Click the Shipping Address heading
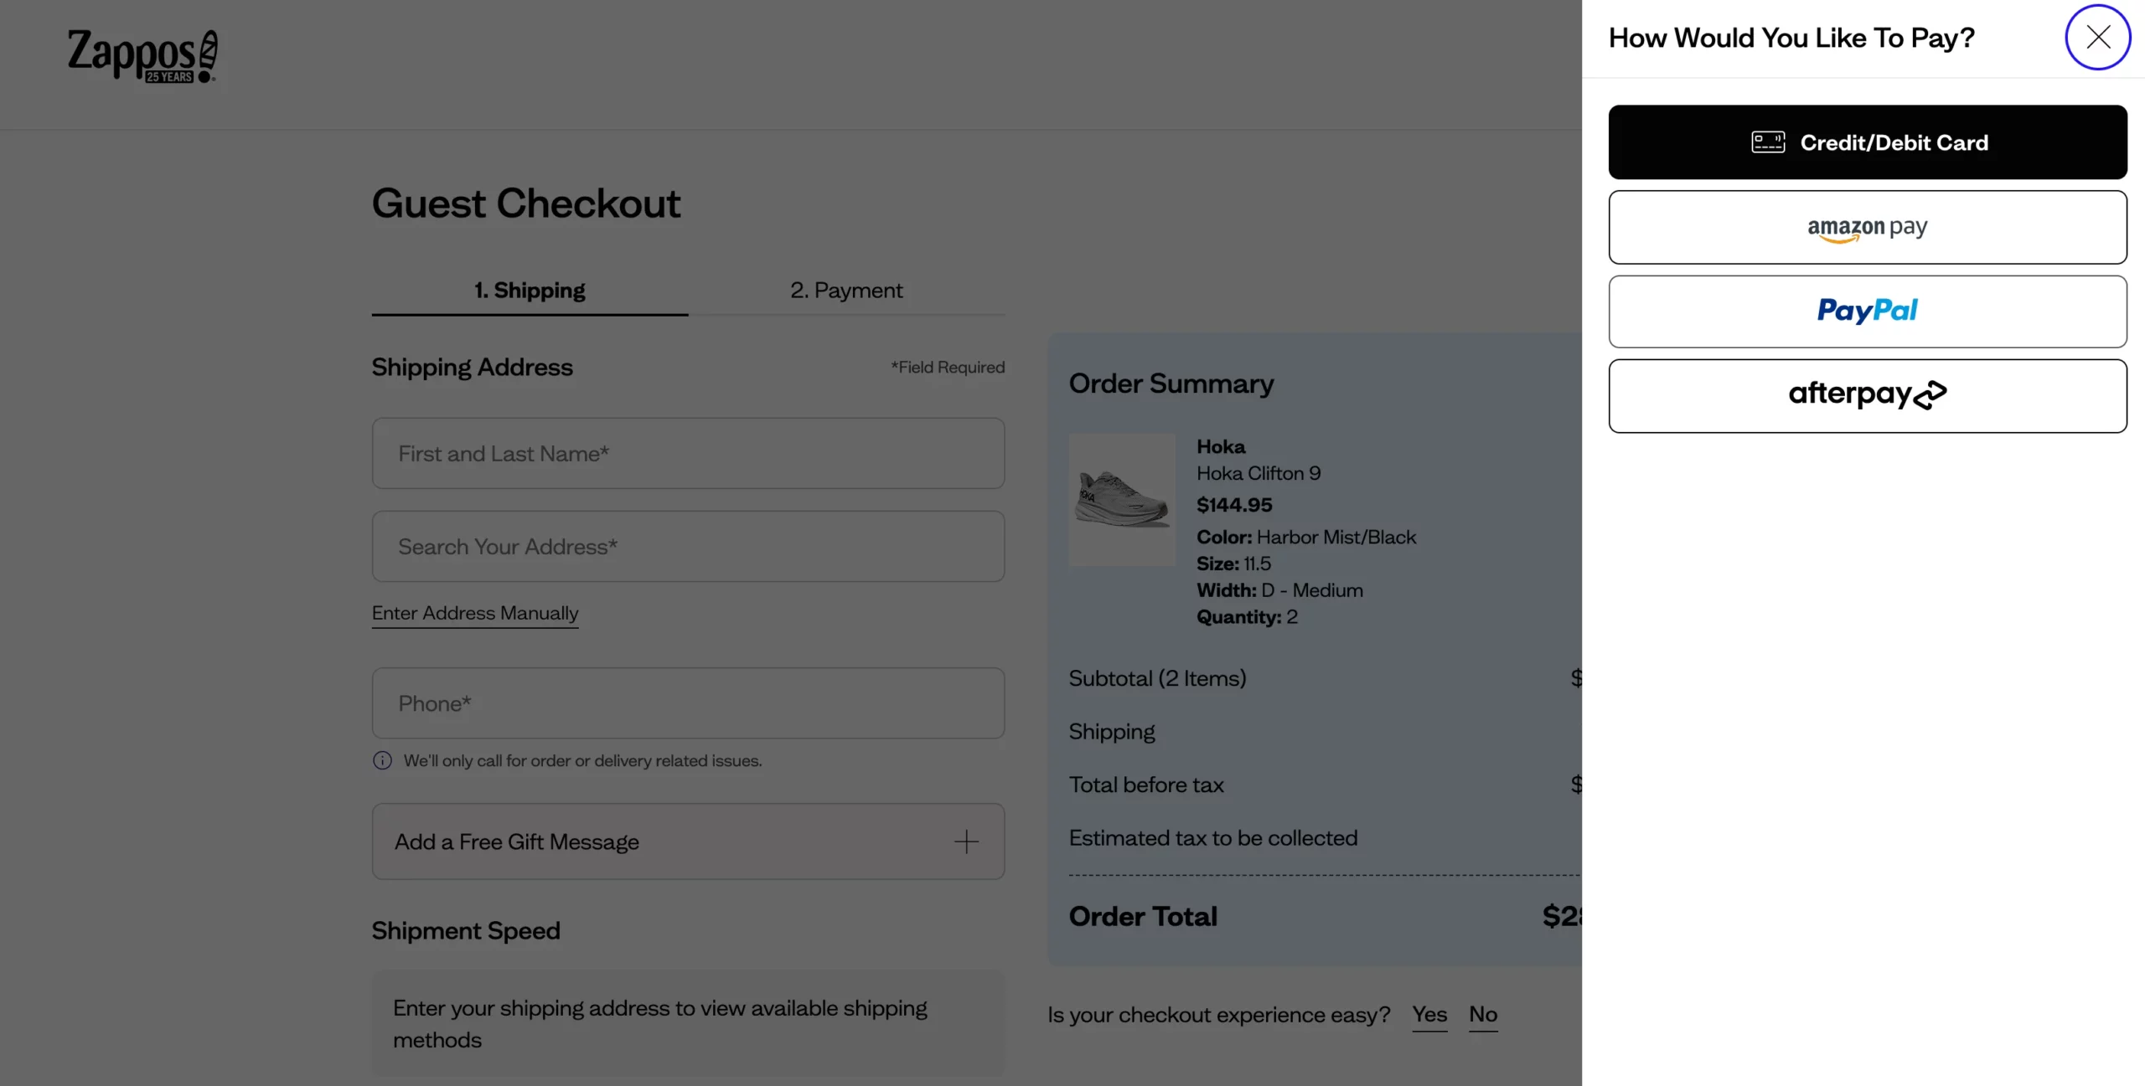The image size is (2145, 1086). pyautogui.click(x=473, y=367)
